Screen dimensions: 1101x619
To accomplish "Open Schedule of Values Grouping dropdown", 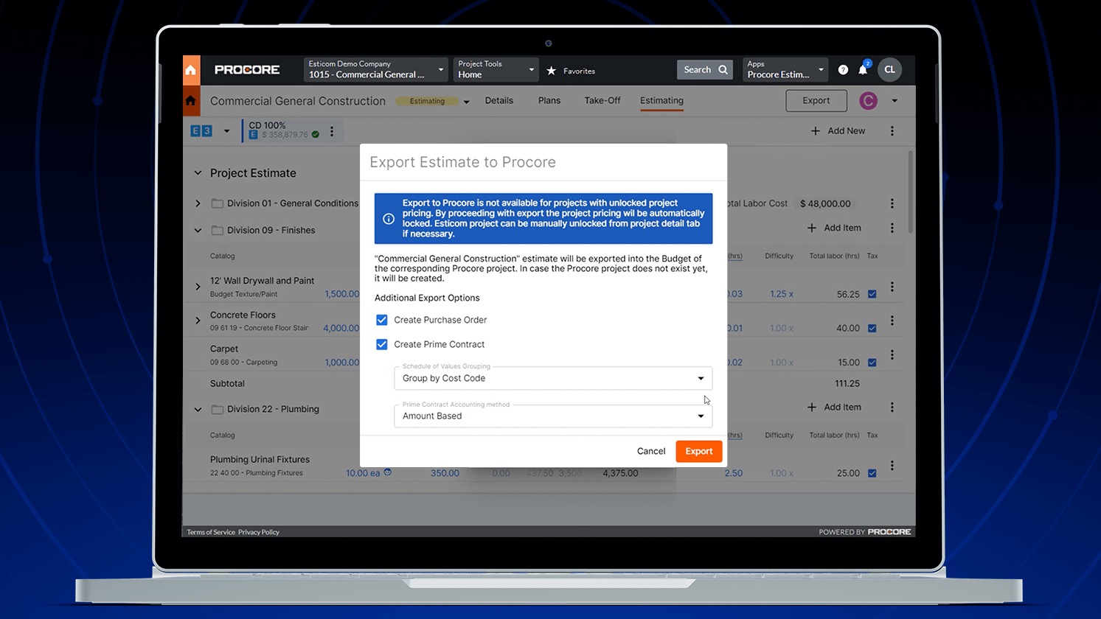I will pyautogui.click(x=553, y=378).
